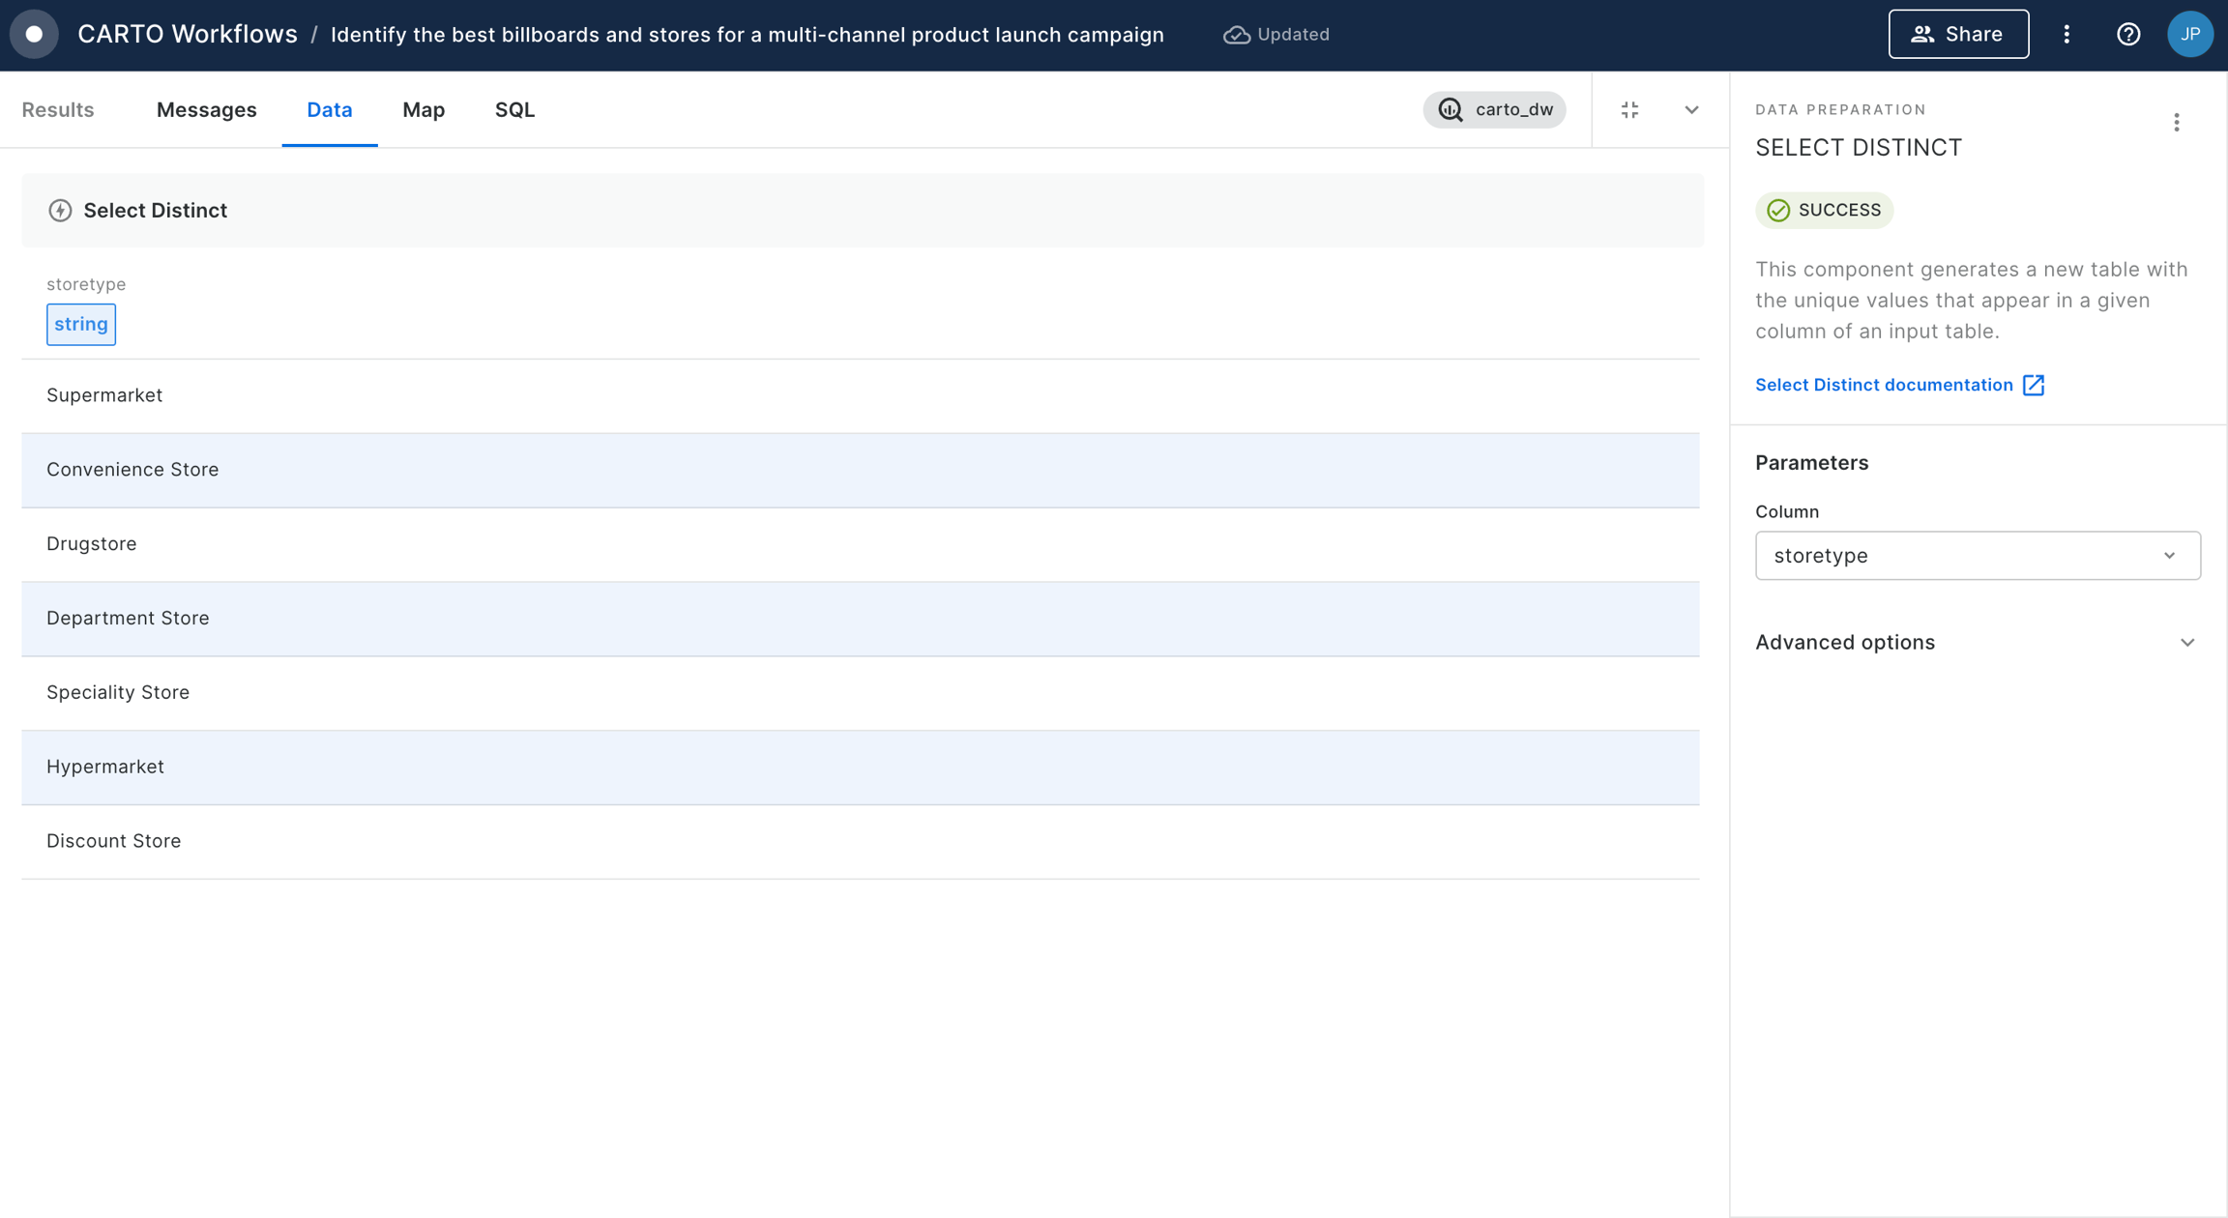Click the JP user avatar
The height and width of the screenshot is (1218, 2228).
click(2189, 35)
